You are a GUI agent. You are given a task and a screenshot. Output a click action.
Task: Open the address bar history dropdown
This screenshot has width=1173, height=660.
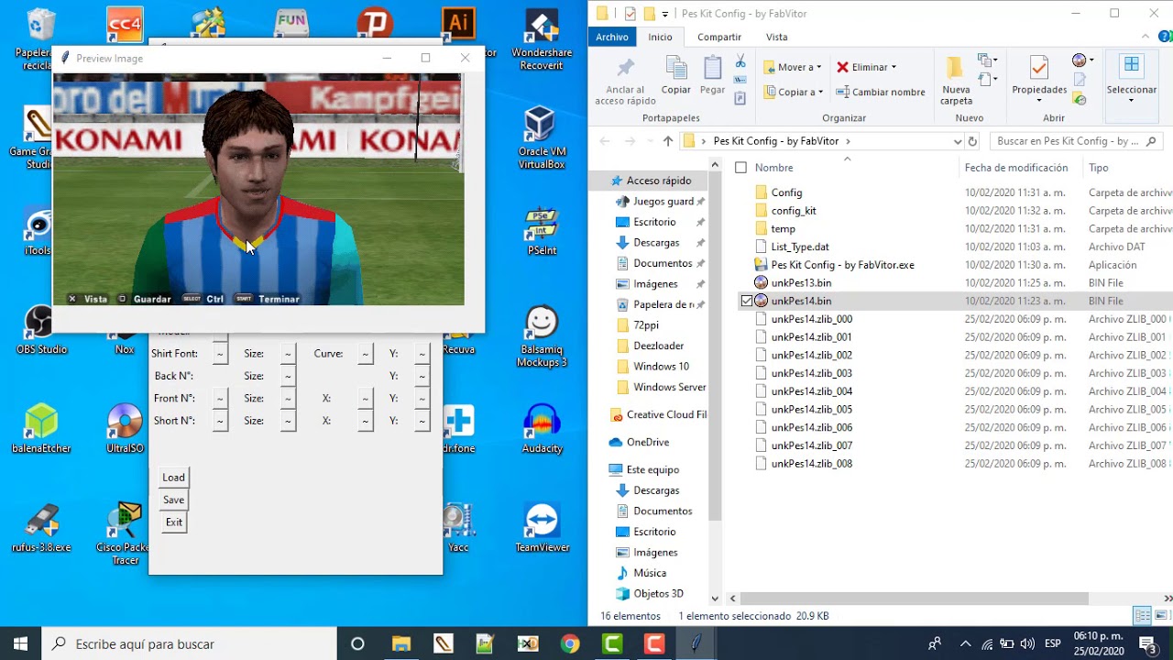(x=957, y=141)
